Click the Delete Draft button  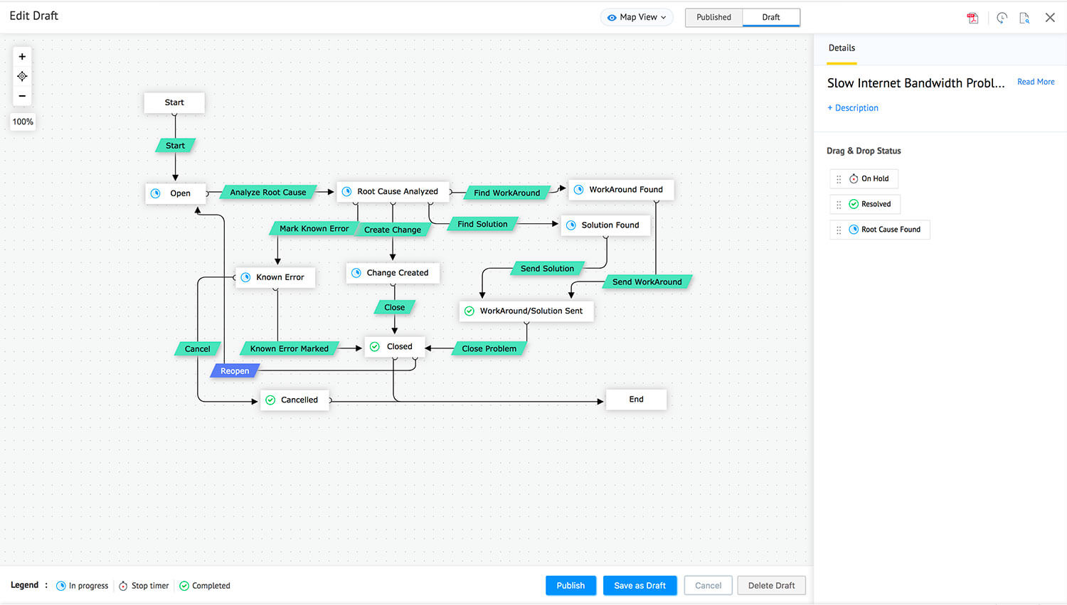[x=771, y=585]
